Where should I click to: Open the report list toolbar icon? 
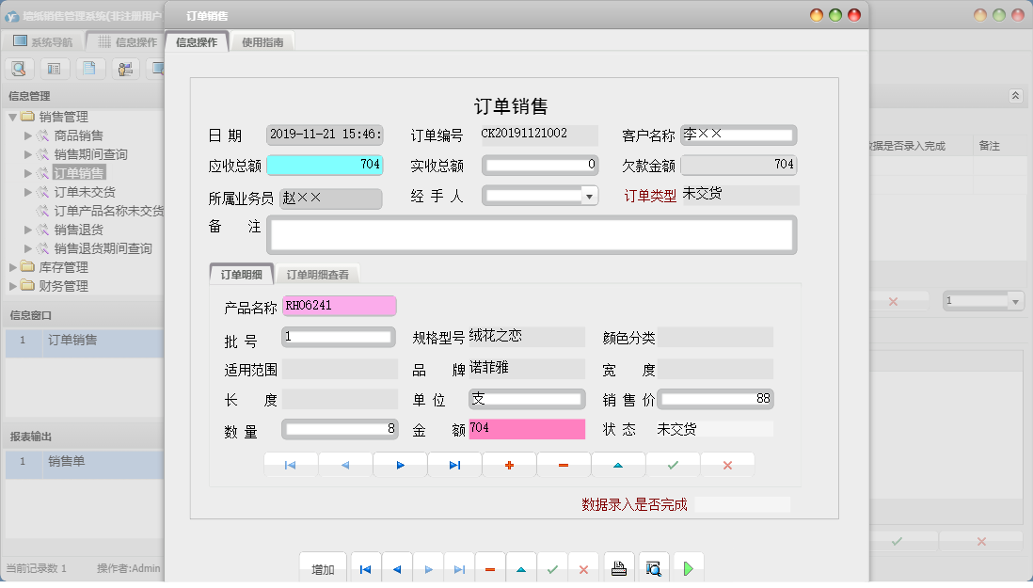(x=53, y=68)
